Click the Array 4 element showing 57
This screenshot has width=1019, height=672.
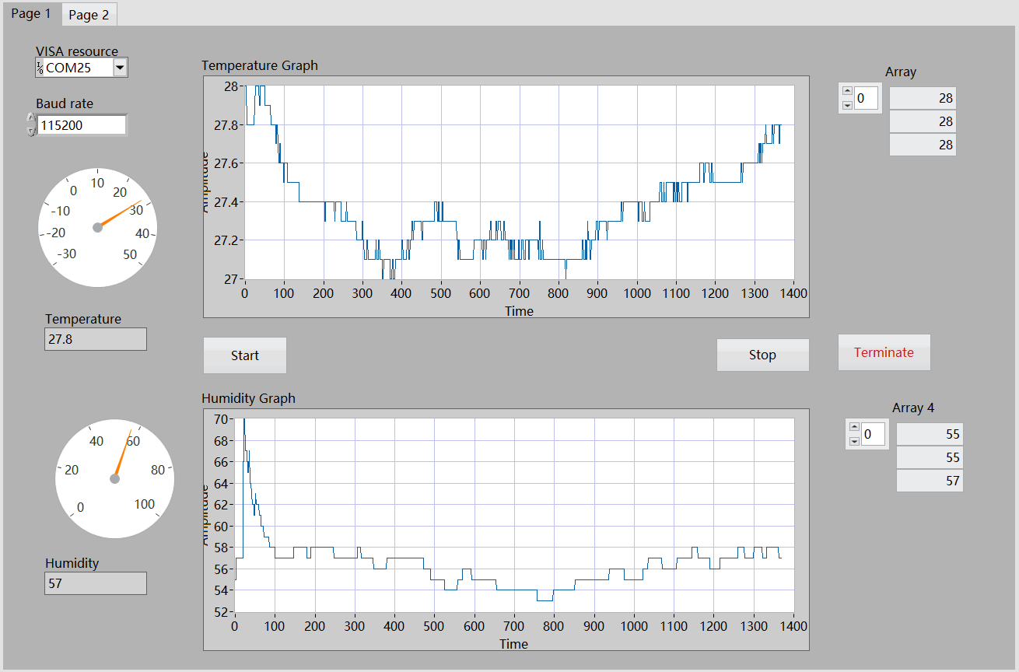coord(930,481)
